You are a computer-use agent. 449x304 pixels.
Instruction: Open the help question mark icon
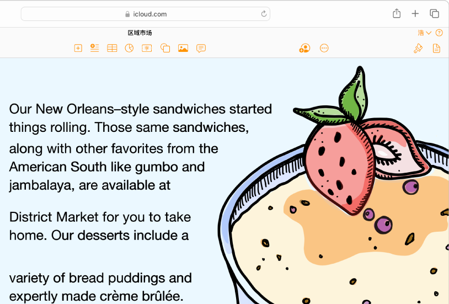439,33
